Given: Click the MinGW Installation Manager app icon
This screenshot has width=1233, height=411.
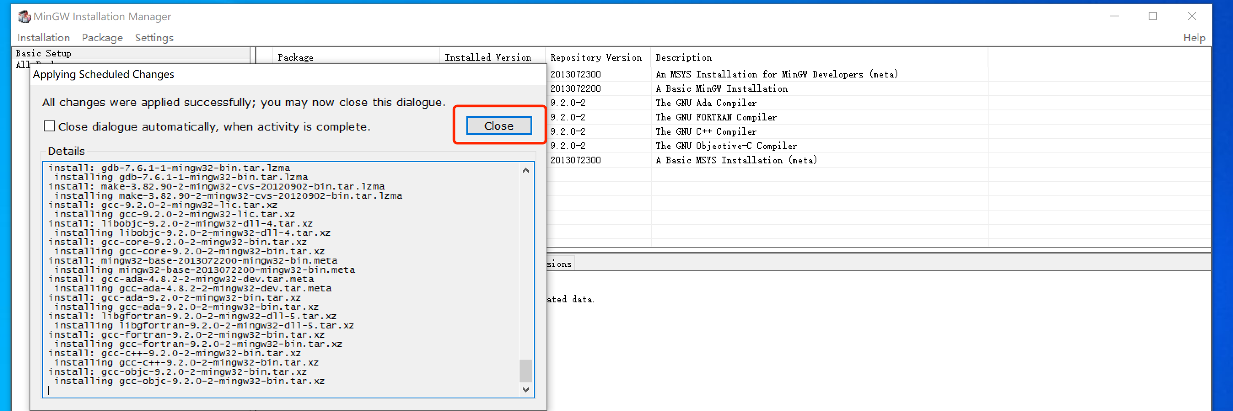Looking at the screenshot, I should 24,17.
